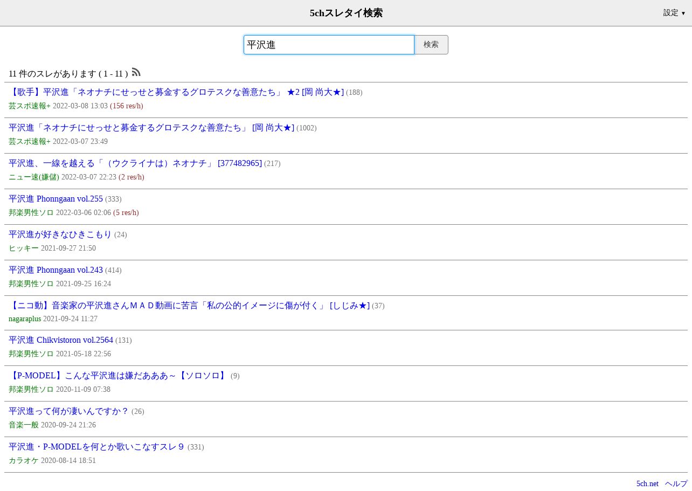Screen dimensions: 692x491
Task: Open 邦楽男性ソロ board under vol.255 thread
Action: coord(31,213)
